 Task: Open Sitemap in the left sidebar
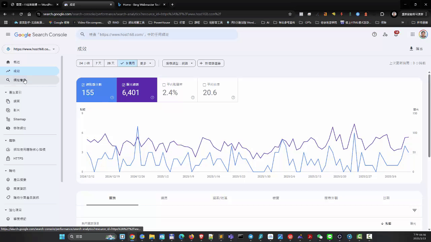click(x=20, y=119)
